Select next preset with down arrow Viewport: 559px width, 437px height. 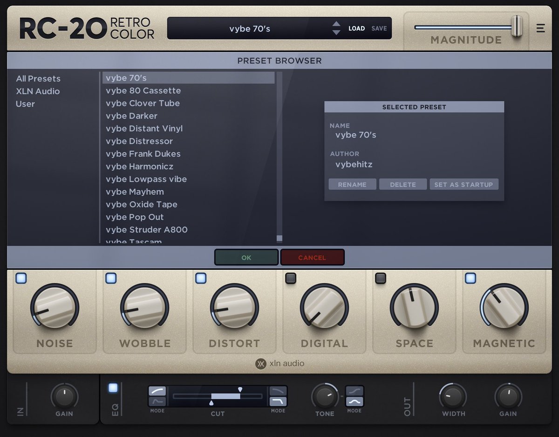336,33
